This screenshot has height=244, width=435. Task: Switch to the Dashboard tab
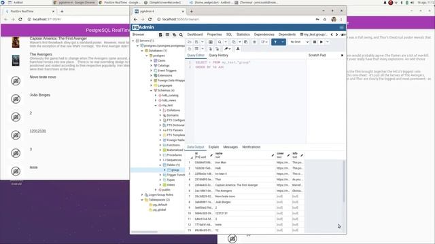click(195, 35)
